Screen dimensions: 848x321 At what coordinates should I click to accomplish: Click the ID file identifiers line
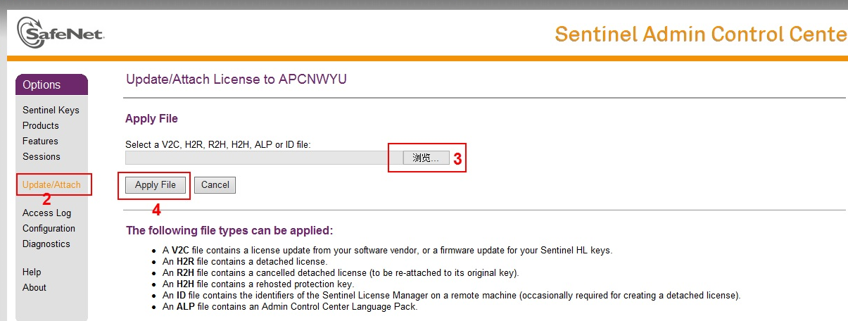tap(452, 295)
